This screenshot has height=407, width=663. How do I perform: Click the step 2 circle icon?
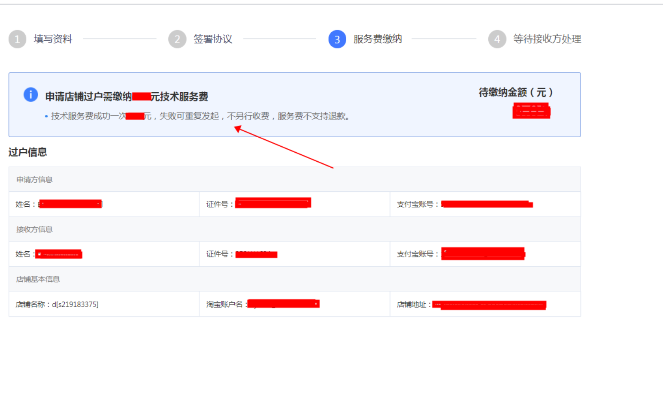coord(177,39)
